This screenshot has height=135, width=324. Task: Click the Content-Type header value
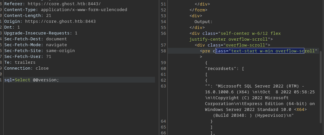[x=84, y=10]
